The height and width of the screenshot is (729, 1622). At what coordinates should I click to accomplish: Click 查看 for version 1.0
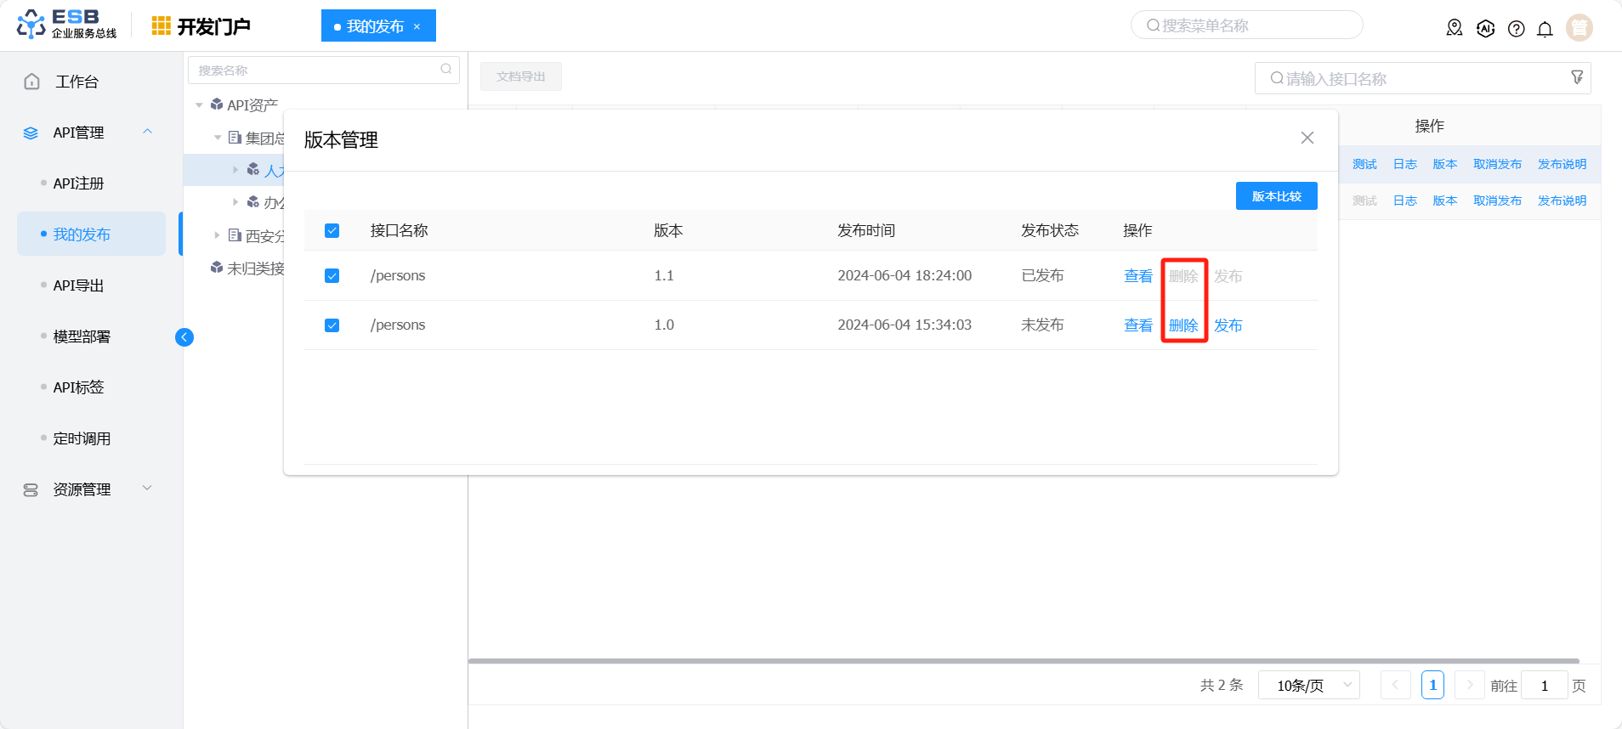pyautogui.click(x=1138, y=325)
